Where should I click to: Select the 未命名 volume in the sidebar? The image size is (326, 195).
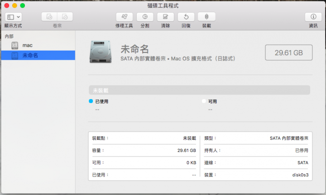[x=38, y=55]
